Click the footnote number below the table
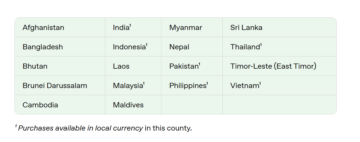 (x=16, y=126)
